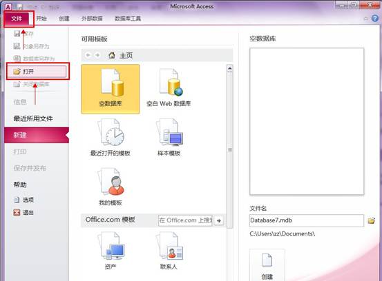Choose 数据库另存为 in sidebar
The width and height of the screenshot is (382, 281).
click(x=39, y=59)
